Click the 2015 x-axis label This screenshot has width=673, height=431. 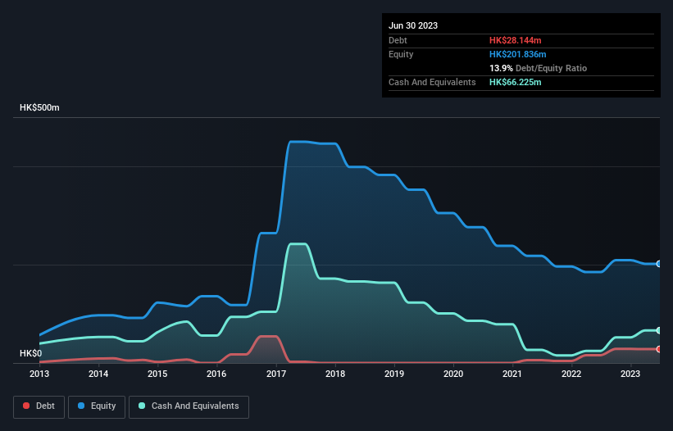[x=157, y=374]
